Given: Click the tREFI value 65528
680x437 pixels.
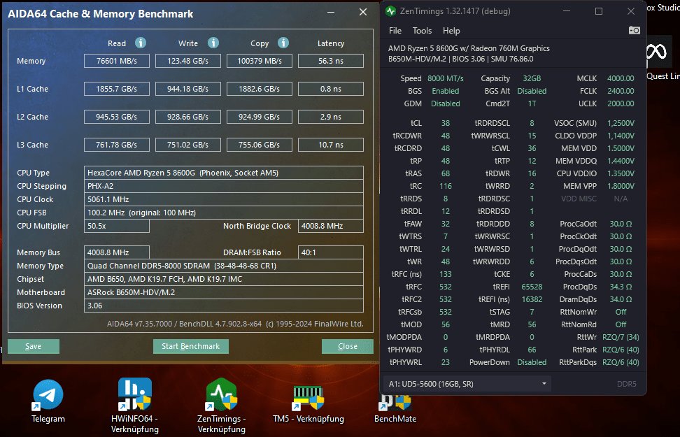Looking at the screenshot, I should click(532, 287).
